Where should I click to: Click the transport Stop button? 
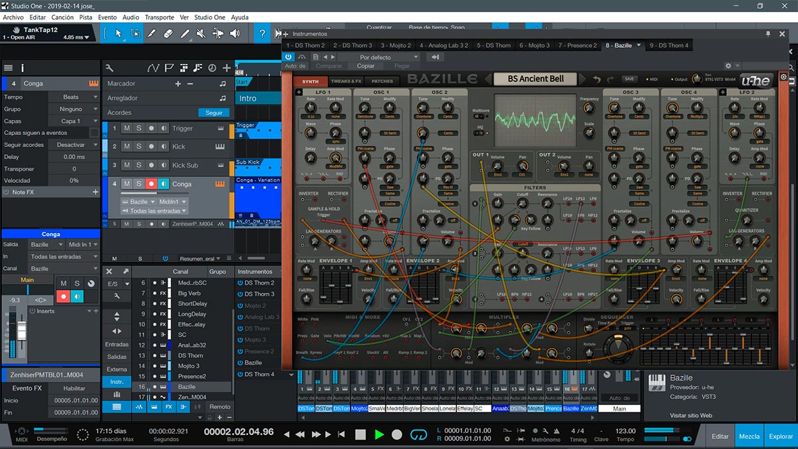tap(360, 434)
